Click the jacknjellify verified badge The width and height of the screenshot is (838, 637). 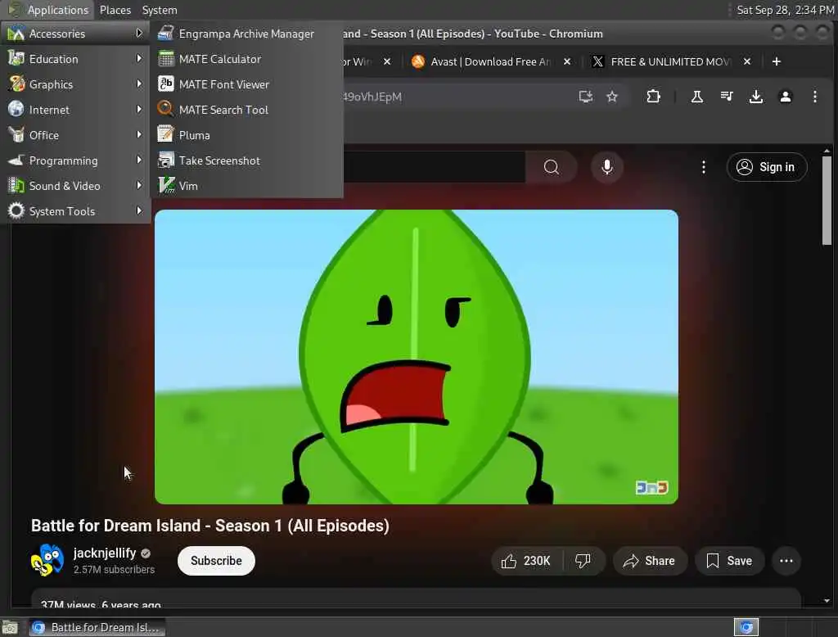(146, 553)
